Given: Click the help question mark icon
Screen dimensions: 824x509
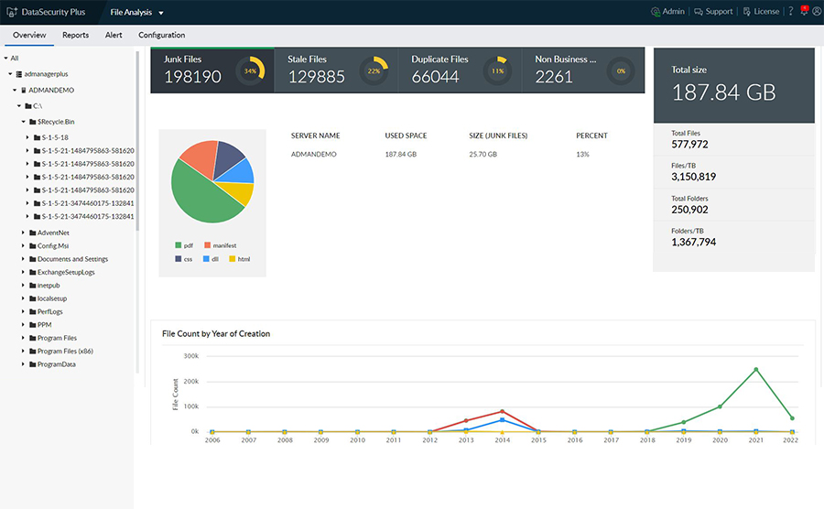Looking at the screenshot, I should click(x=790, y=12).
